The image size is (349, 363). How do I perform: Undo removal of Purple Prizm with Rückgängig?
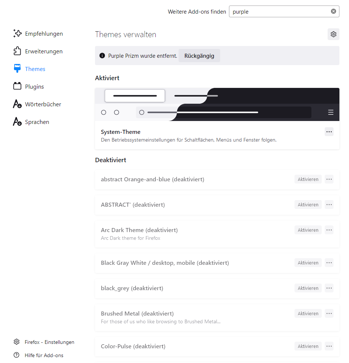pos(199,56)
